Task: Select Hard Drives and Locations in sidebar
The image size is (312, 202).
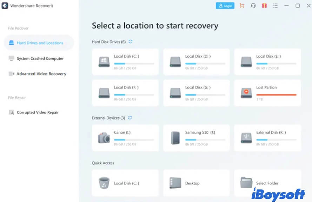Action: click(39, 43)
